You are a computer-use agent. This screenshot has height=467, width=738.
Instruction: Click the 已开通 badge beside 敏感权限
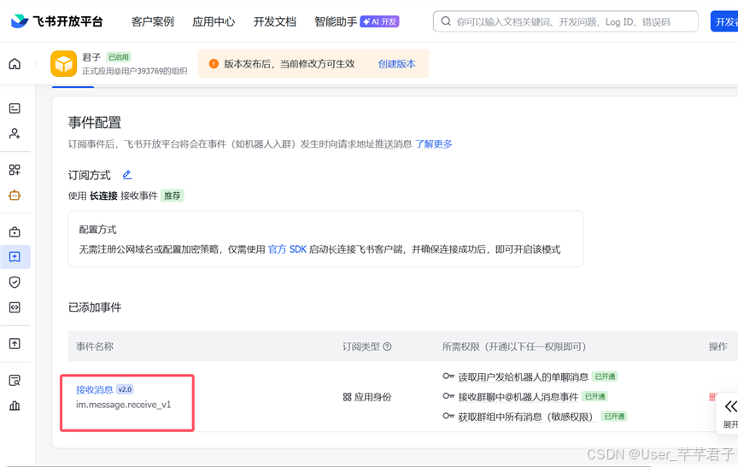614,417
